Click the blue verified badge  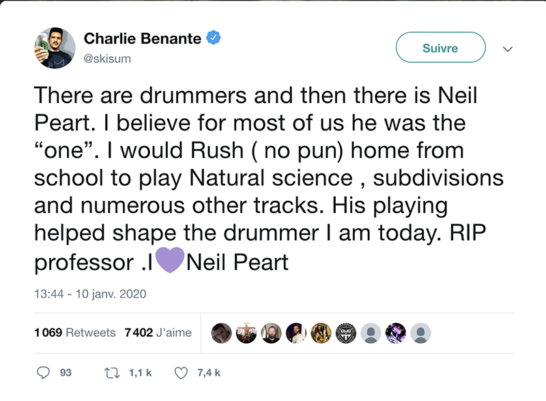click(x=213, y=39)
